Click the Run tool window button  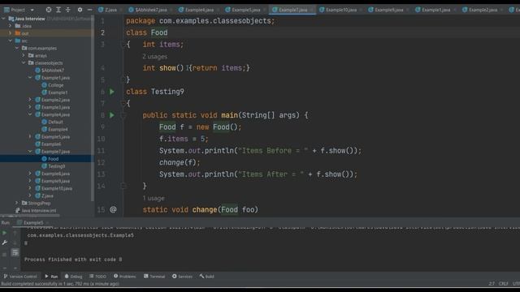tap(51, 277)
